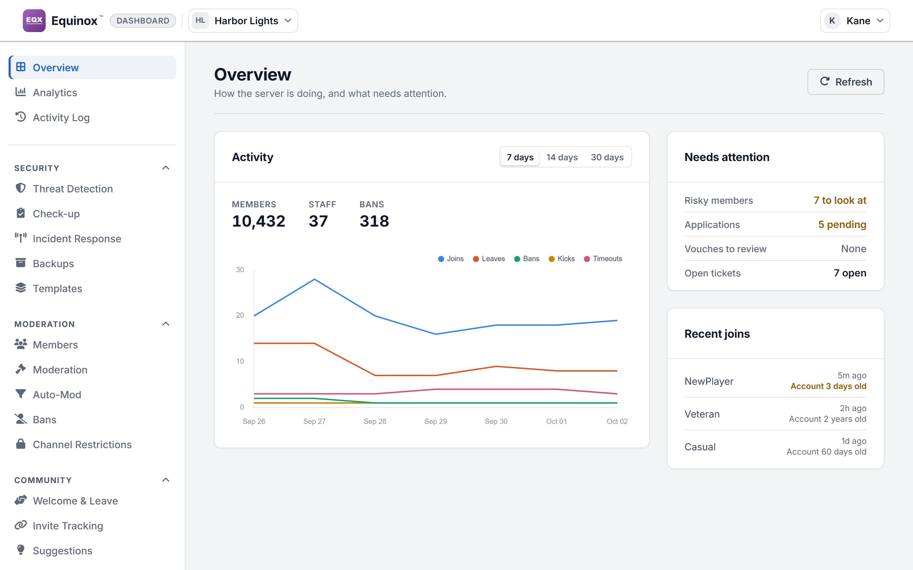Toggle the Kicks series in chart legend
The image size is (913, 570).
561,259
